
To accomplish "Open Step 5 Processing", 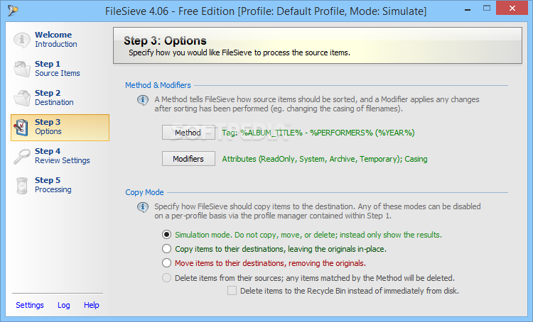I will [60, 185].
